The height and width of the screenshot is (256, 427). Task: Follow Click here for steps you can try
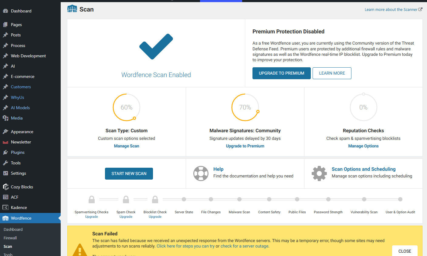[185, 246]
